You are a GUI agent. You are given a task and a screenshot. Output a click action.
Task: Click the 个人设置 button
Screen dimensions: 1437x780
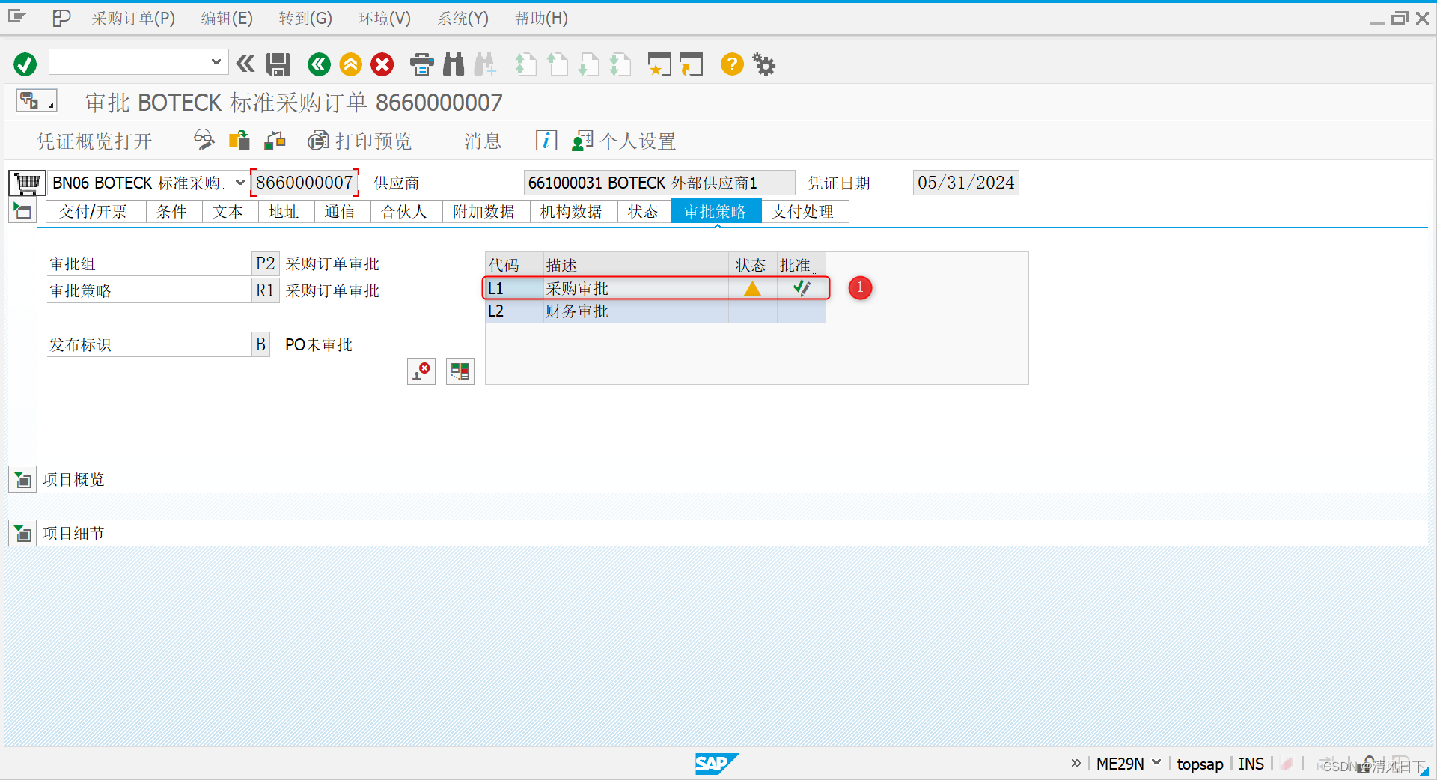(x=624, y=141)
